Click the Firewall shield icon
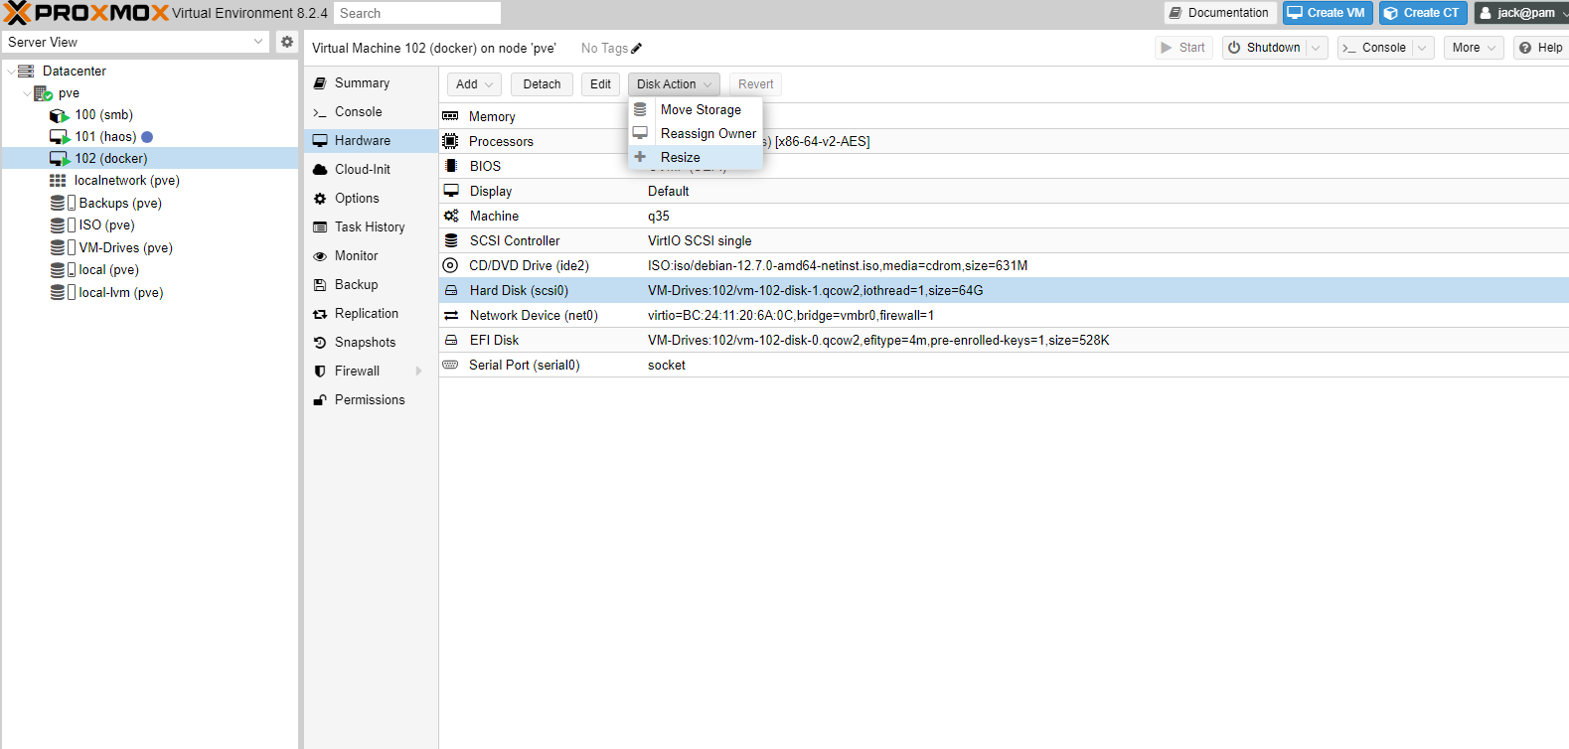 (x=320, y=372)
